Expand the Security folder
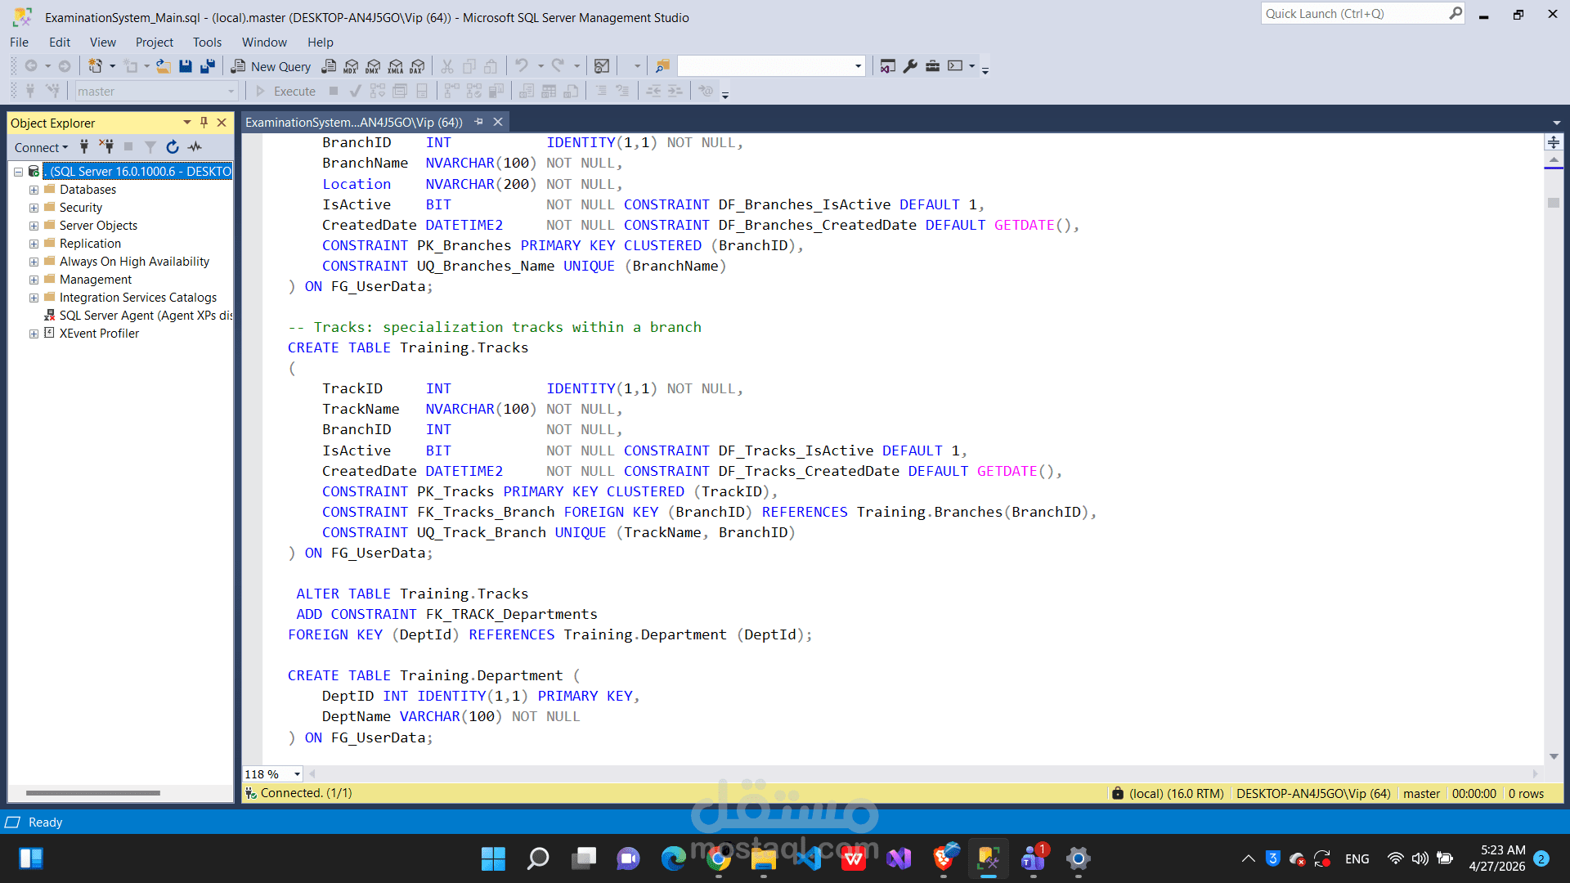The height and width of the screenshot is (883, 1570). 34,208
